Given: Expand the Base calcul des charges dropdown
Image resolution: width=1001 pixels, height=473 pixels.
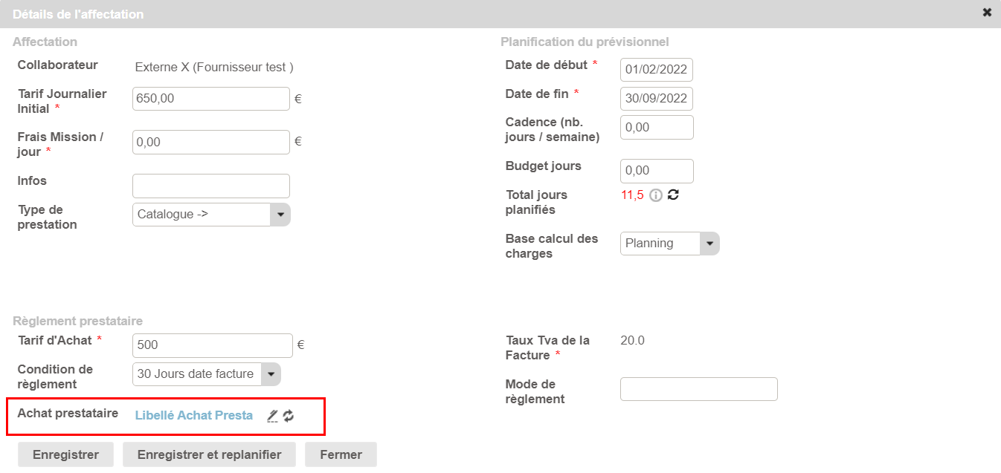Looking at the screenshot, I should [709, 244].
